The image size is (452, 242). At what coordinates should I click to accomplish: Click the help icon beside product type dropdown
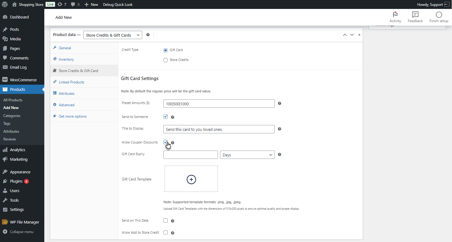pos(148,35)
